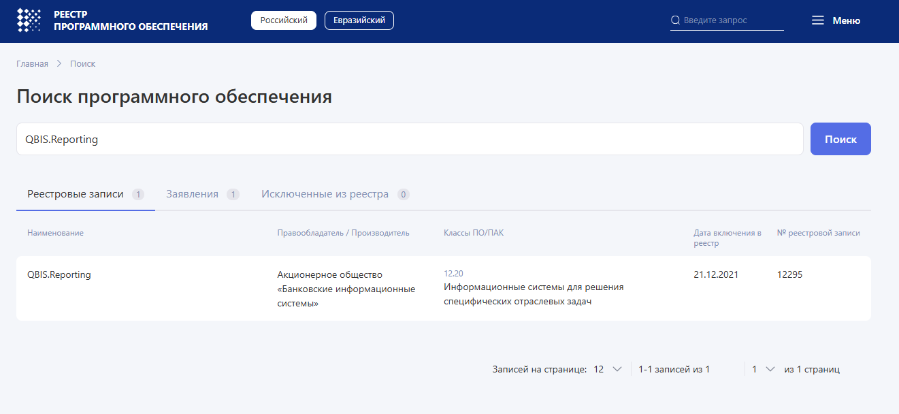Screen dimensions: 899x414
Task: Select the Российский registry toggle
Action: click(284, 20)
